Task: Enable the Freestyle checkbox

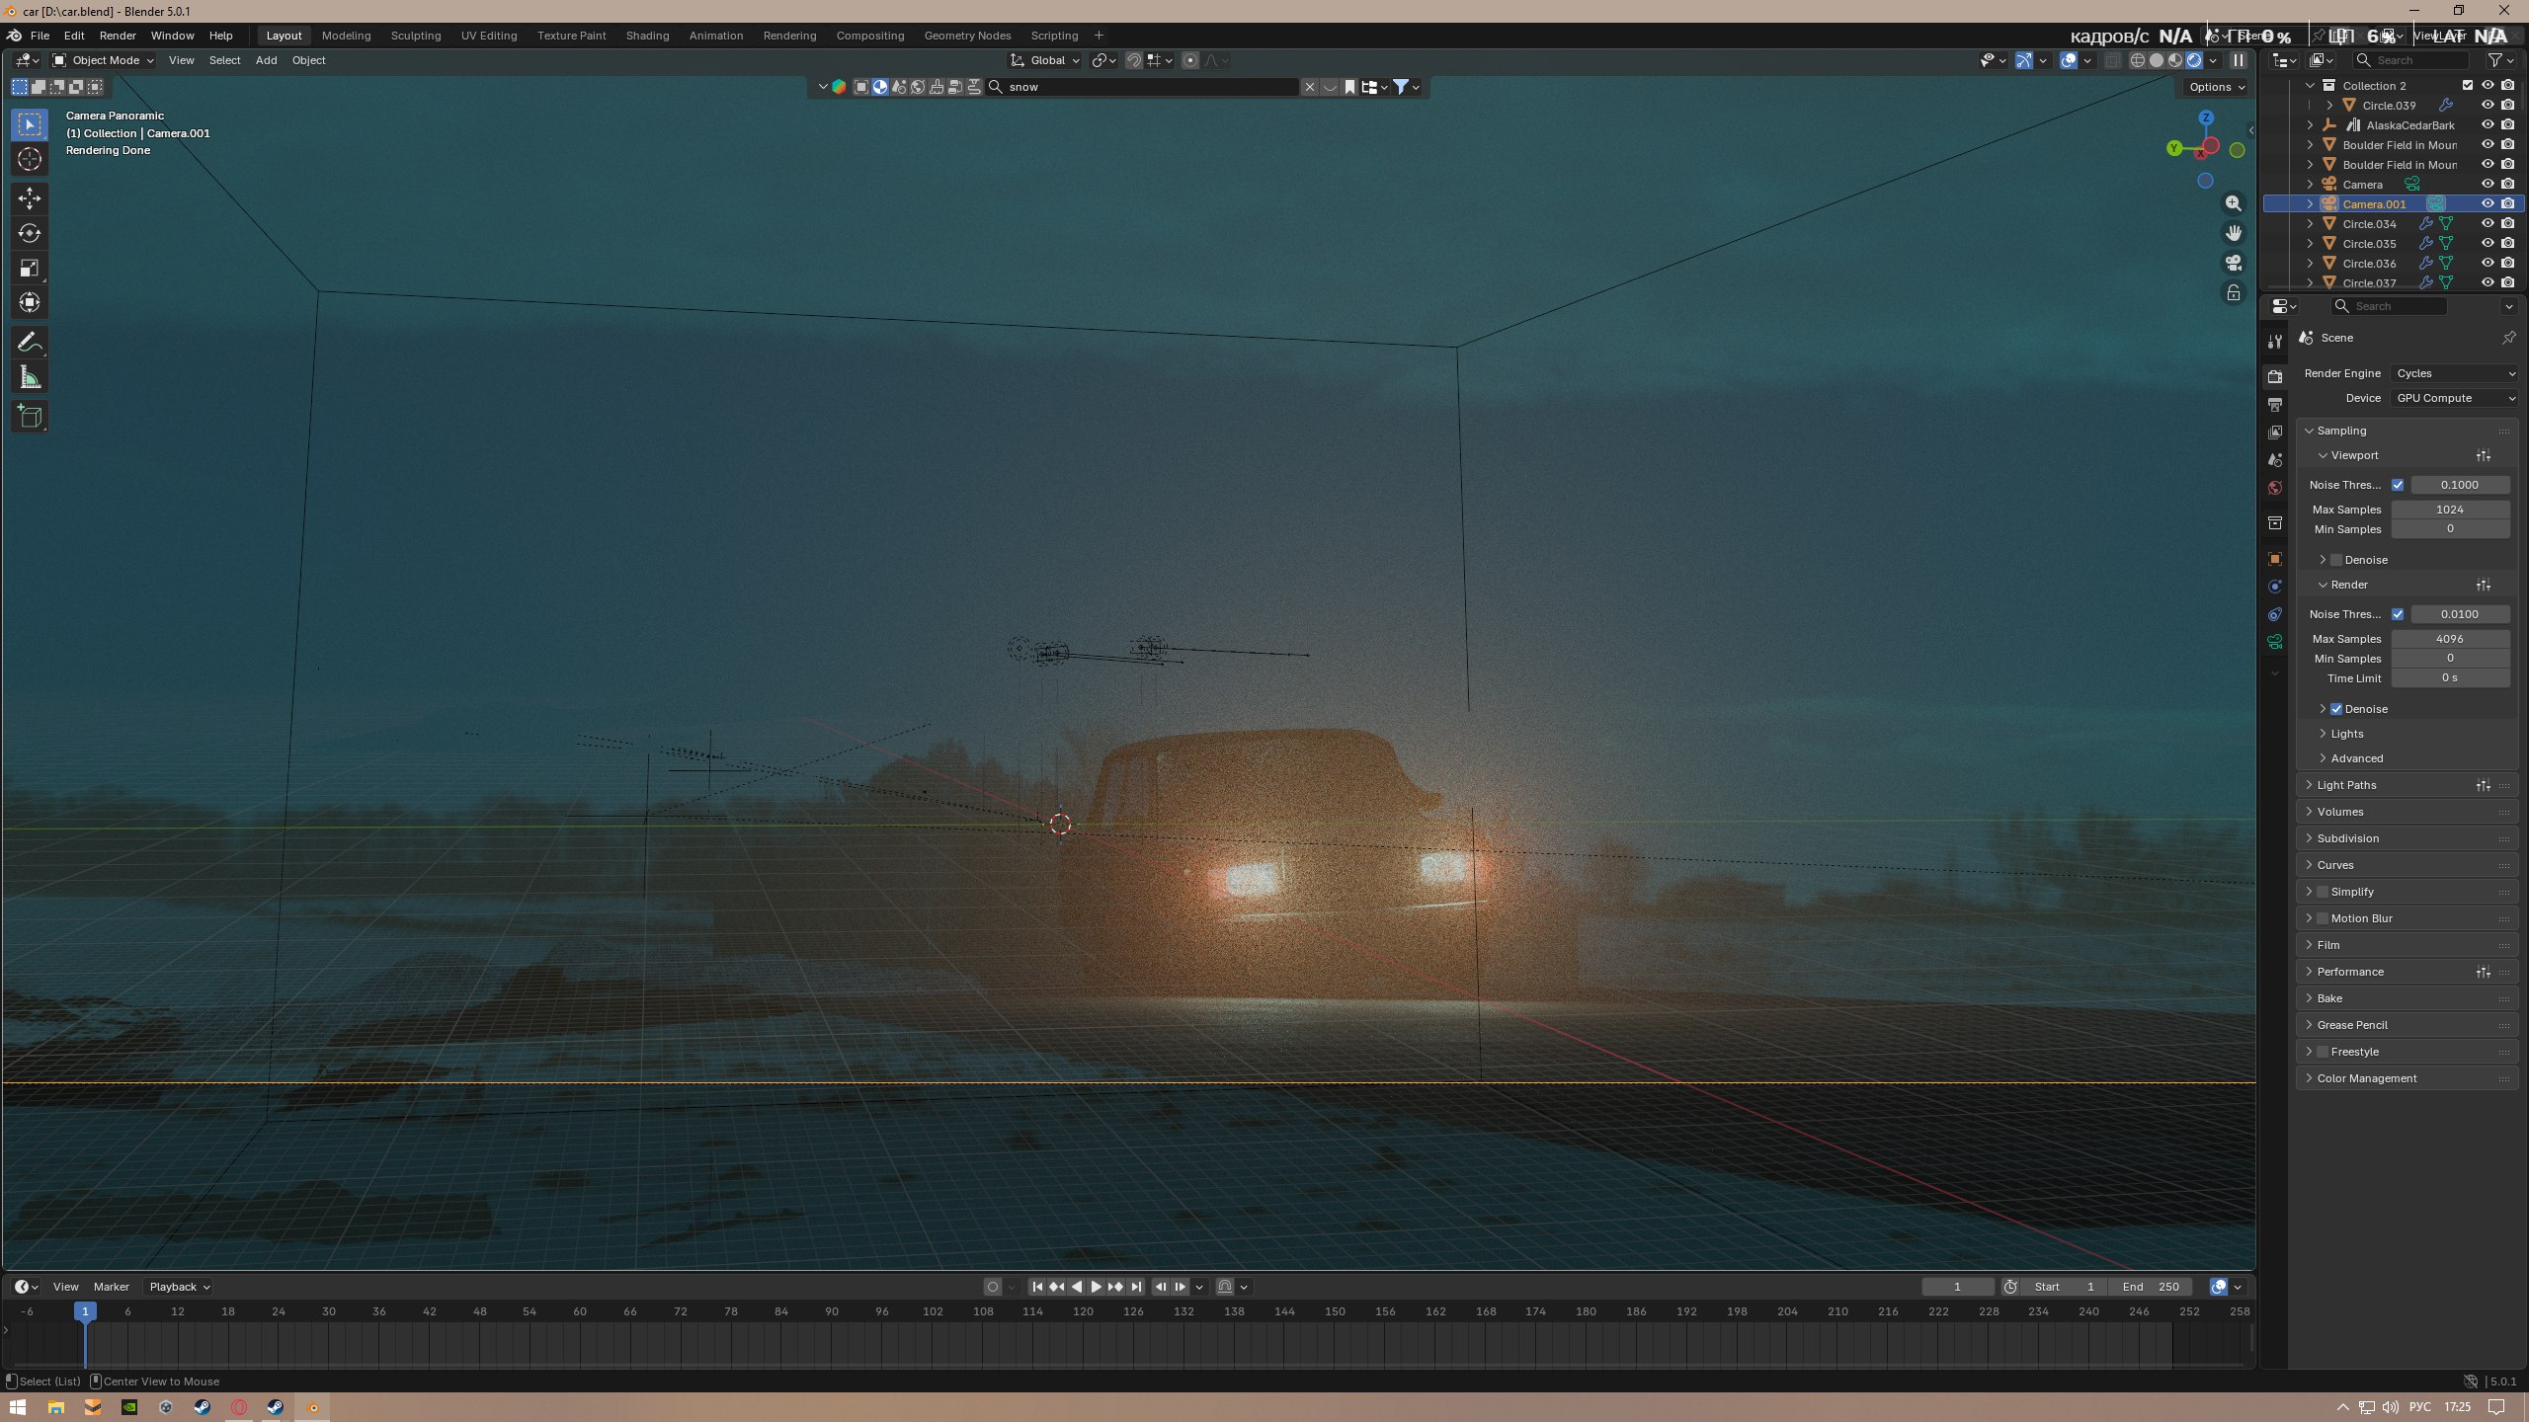Action: [x=2323, y=1052]
